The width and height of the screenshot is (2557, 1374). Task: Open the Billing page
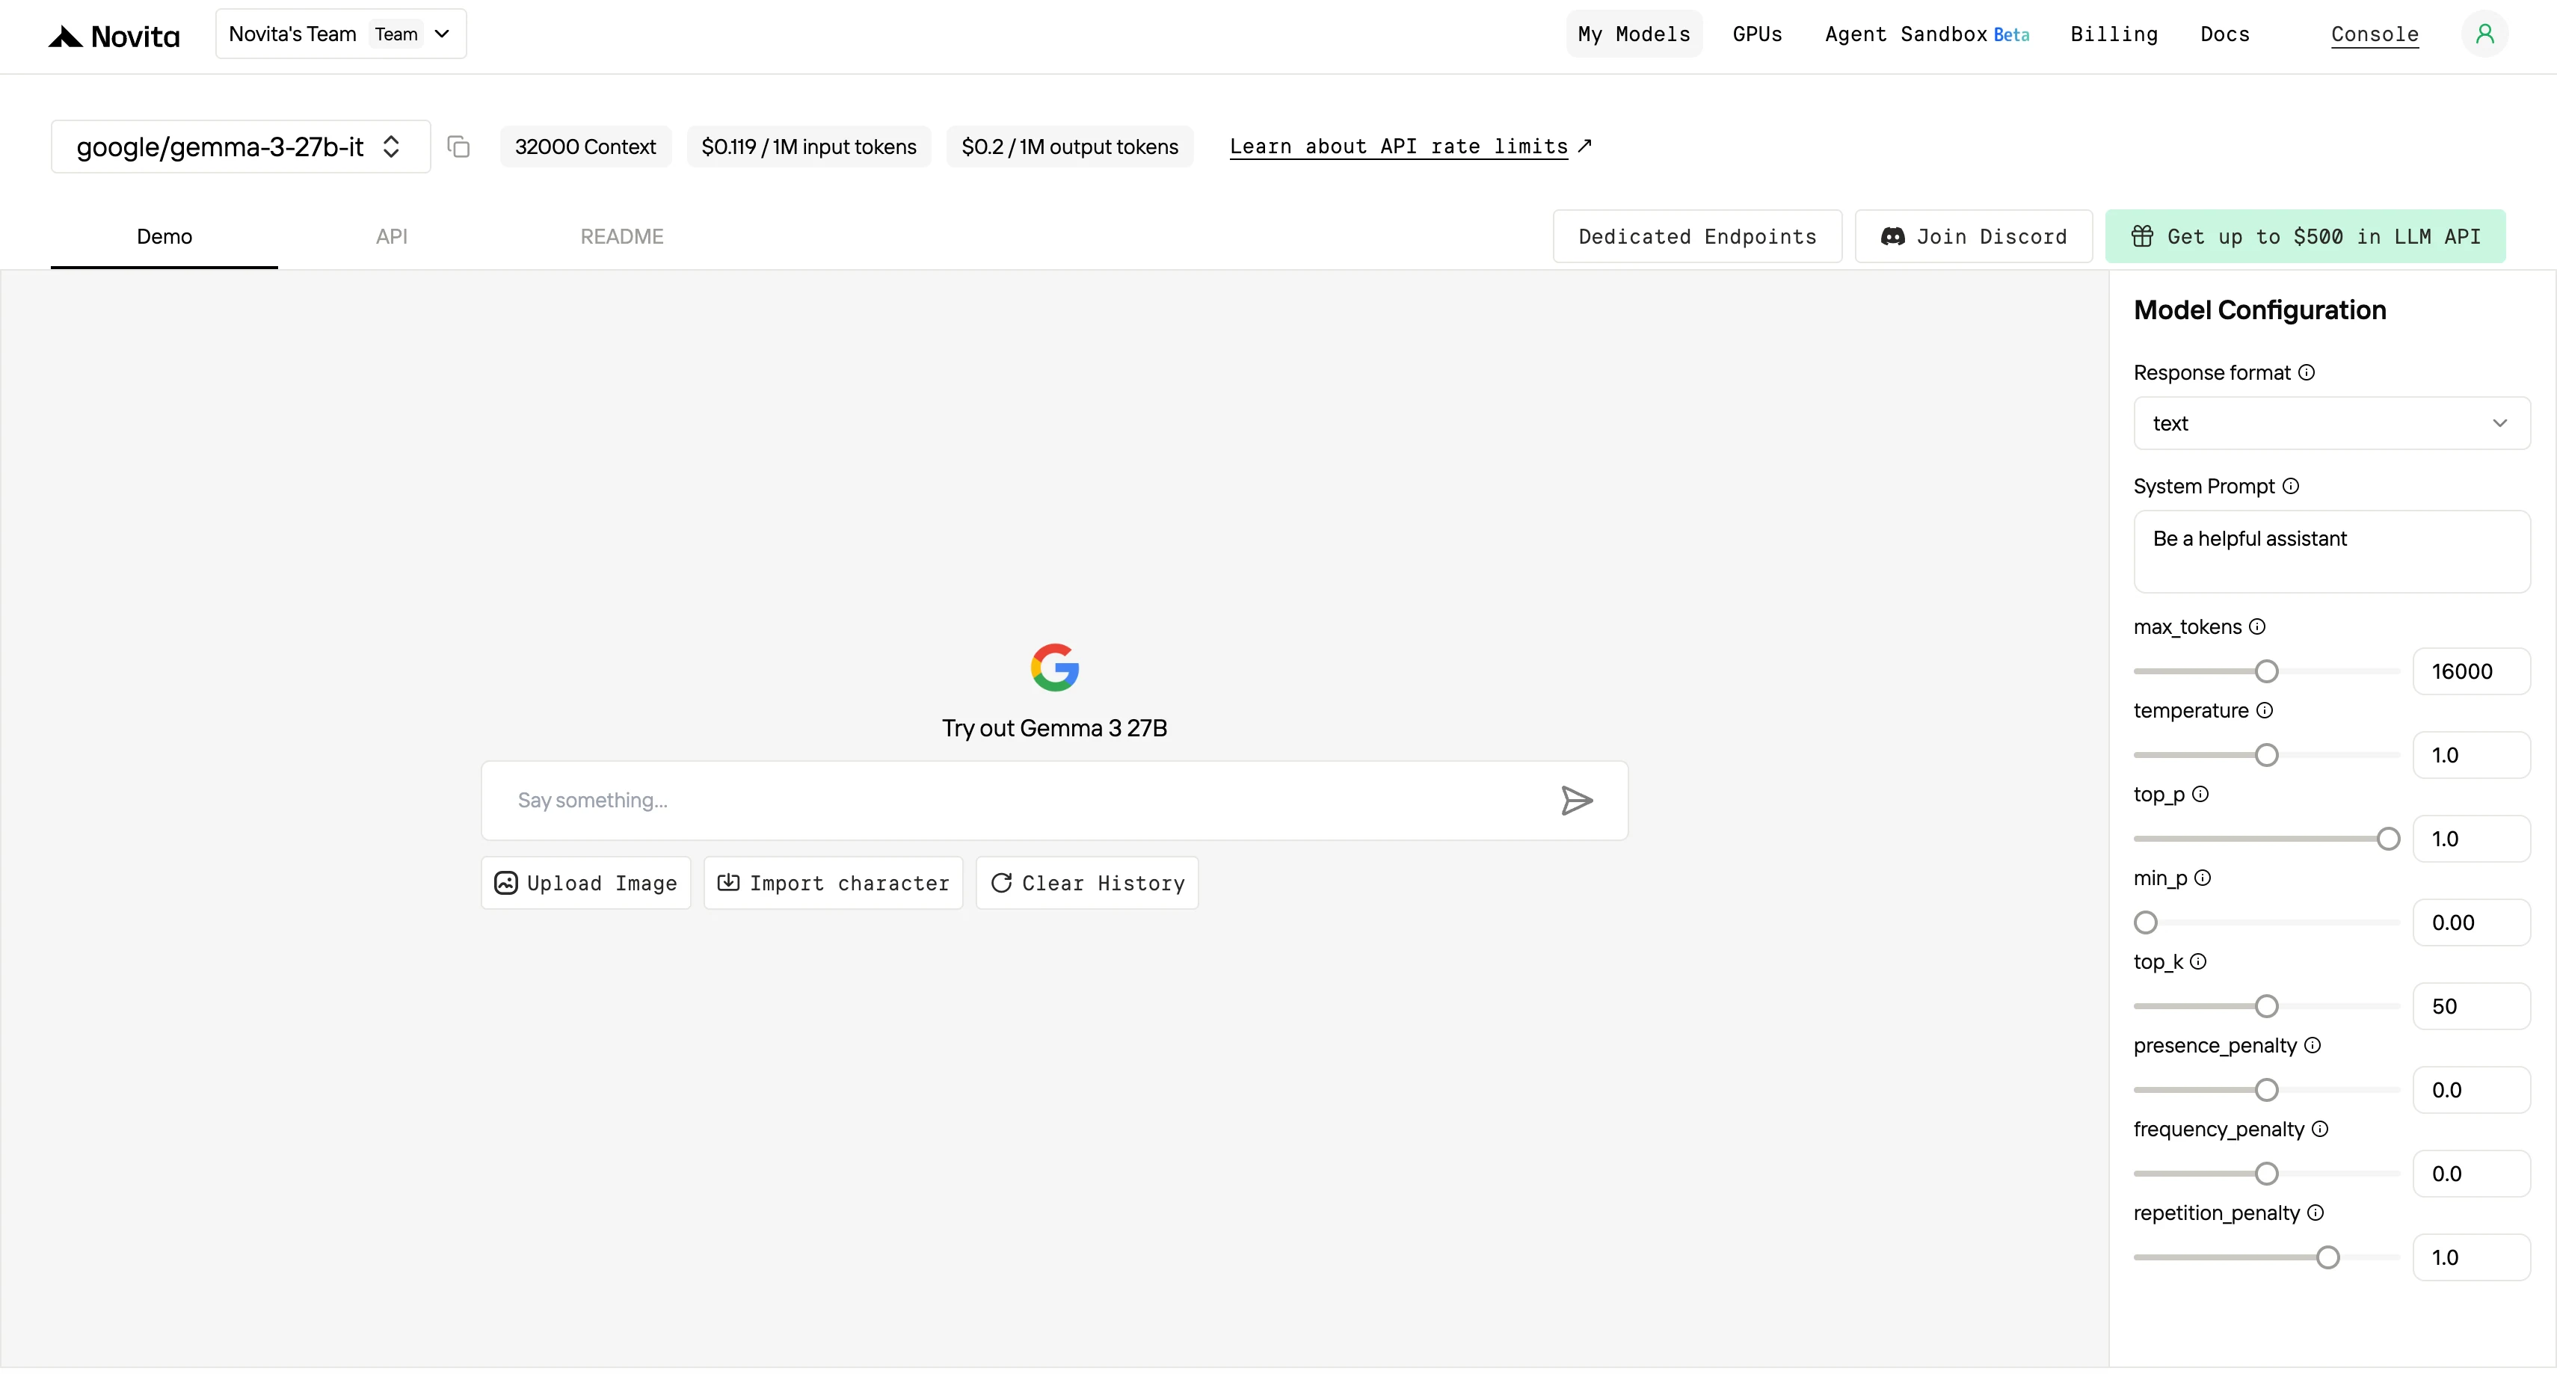pos(2114,34)
